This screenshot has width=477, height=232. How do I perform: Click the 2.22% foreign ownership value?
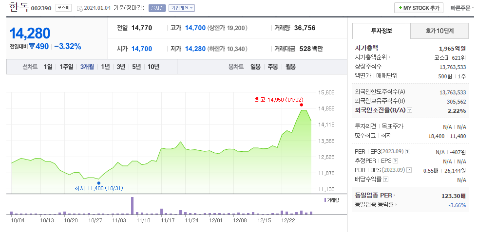[x=457, y=111]
